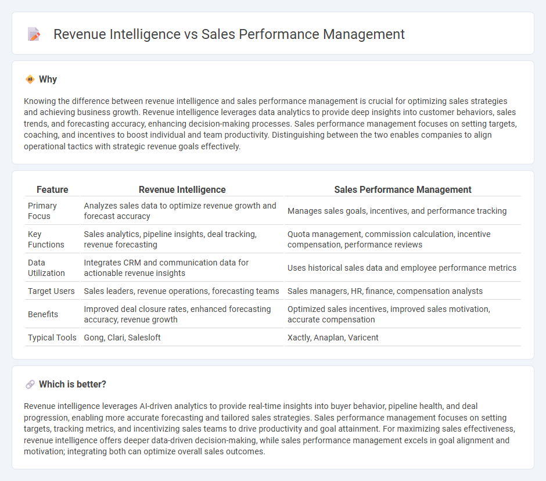Click cell 'Manages sales goals, incentives, and performance tracking'

pyautogui.click(x=403, y=211)
